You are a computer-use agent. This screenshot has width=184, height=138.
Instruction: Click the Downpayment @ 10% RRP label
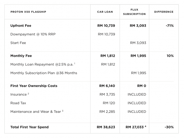pyautogui.click(x=33, y=34)
